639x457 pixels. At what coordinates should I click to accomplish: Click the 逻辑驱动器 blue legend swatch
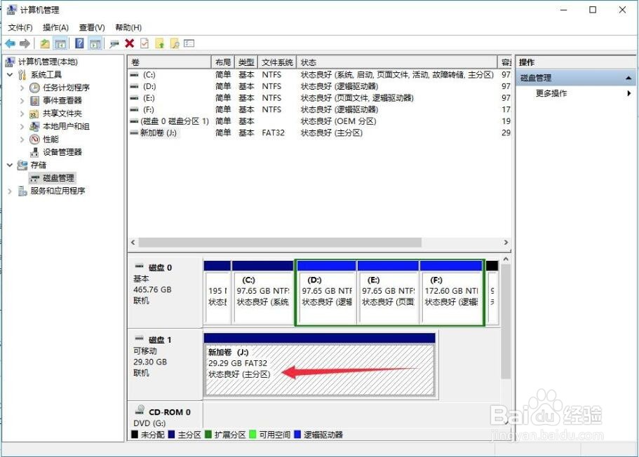[x=297, y=435]
